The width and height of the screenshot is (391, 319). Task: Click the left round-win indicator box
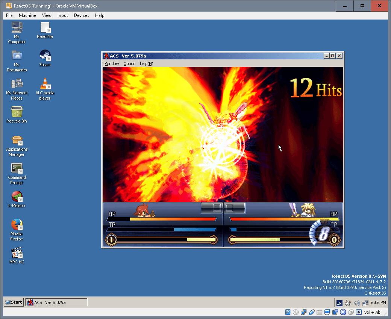click(217, 208)
